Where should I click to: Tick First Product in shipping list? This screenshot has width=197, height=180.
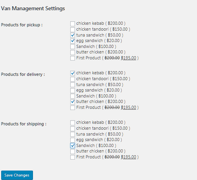(73, 157)
